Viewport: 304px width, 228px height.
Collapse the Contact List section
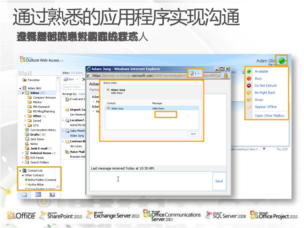click(20, 171)
